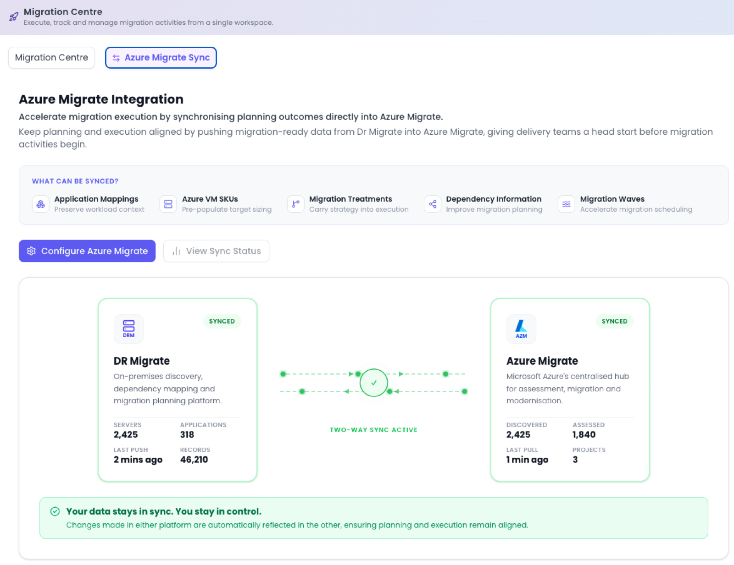This screenshot has width=734, height=565.
Task: Click the Assessed value 1,840
Action: tap(584, 434)
